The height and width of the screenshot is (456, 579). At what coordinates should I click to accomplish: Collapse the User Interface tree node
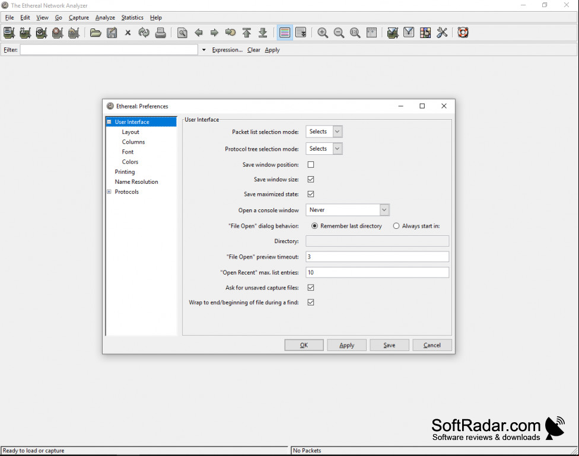coord(109,122)
